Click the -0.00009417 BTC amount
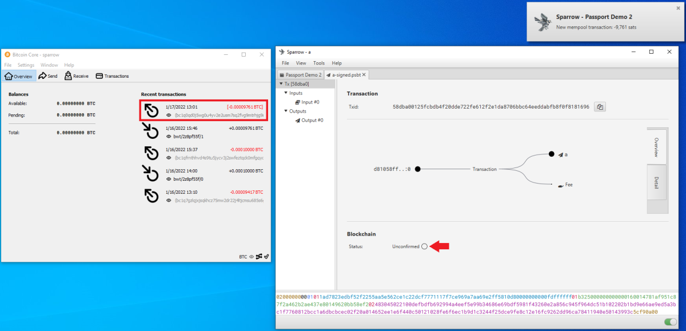686x331 pixels. click(x=246, y=192)
